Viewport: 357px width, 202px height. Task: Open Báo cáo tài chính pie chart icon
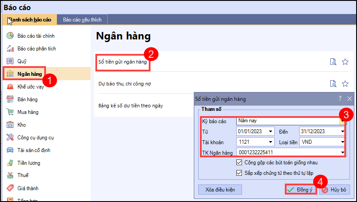(x=10, y=36)
